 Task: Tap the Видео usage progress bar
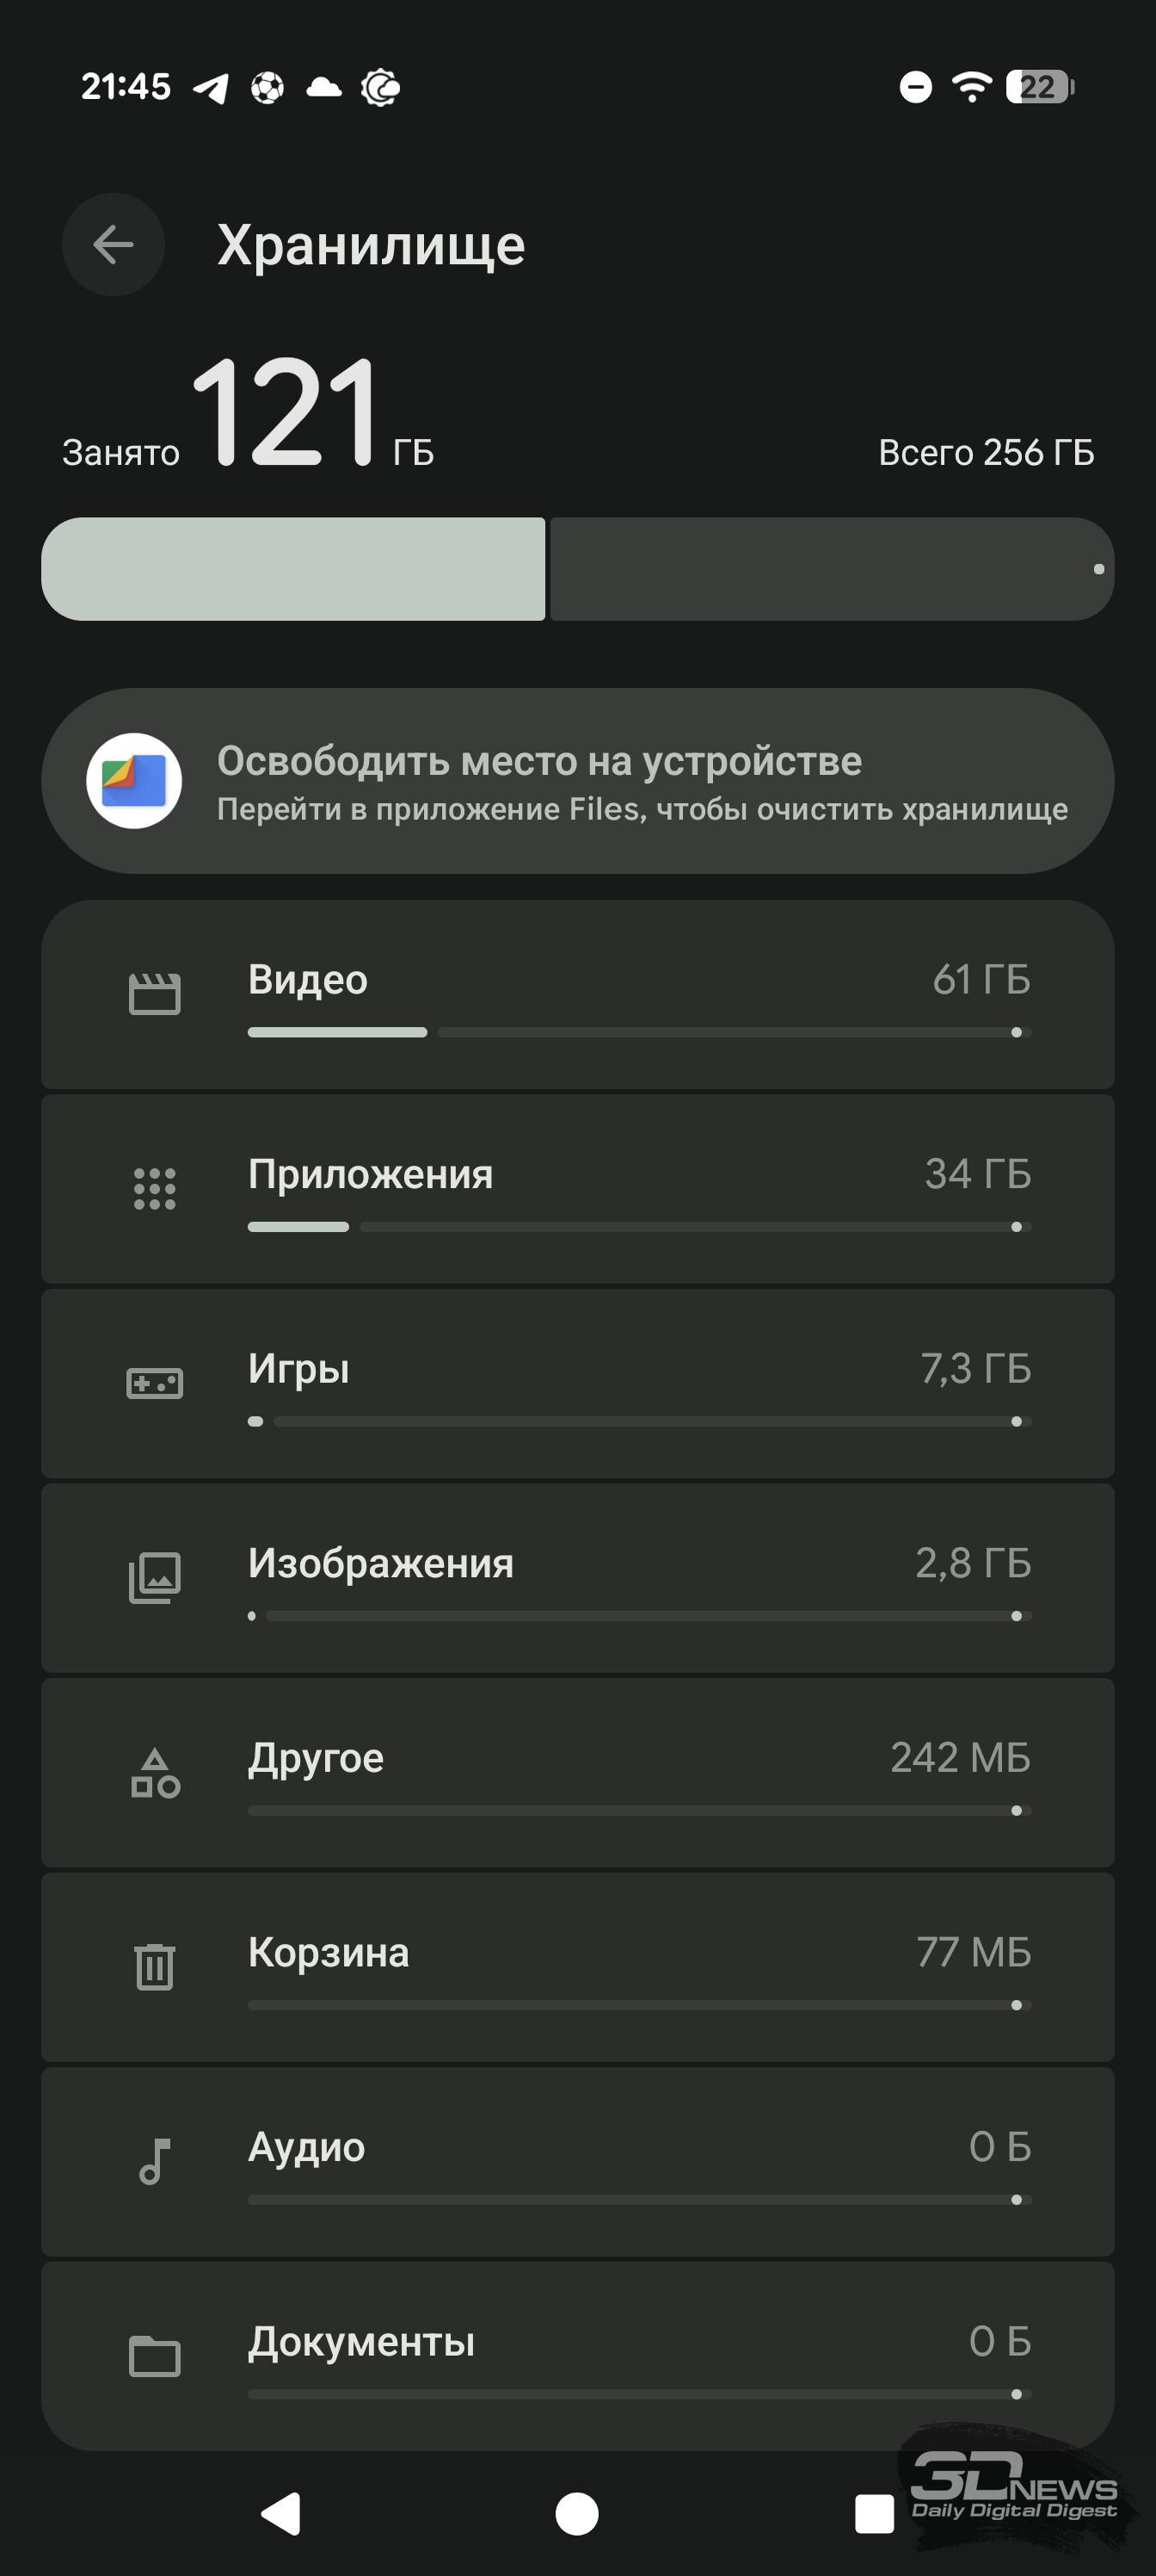pyautogui.click(x=639, y=1032)
